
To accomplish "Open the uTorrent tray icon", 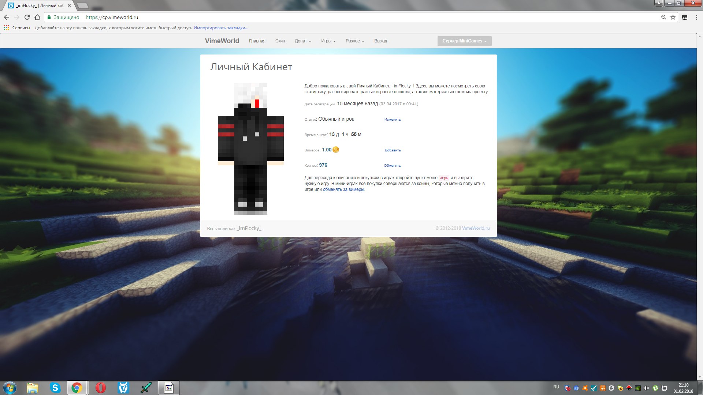I will point(655,388).
